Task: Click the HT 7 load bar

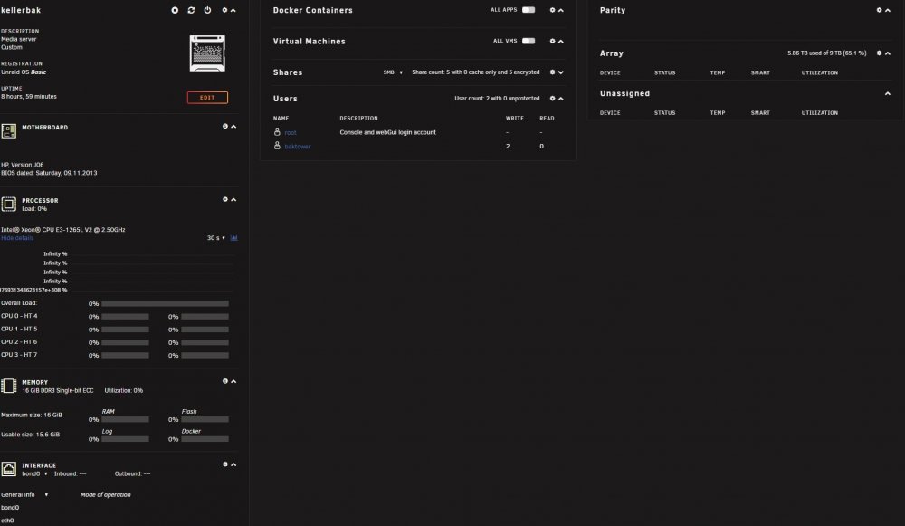Action: tap(205, 356)
